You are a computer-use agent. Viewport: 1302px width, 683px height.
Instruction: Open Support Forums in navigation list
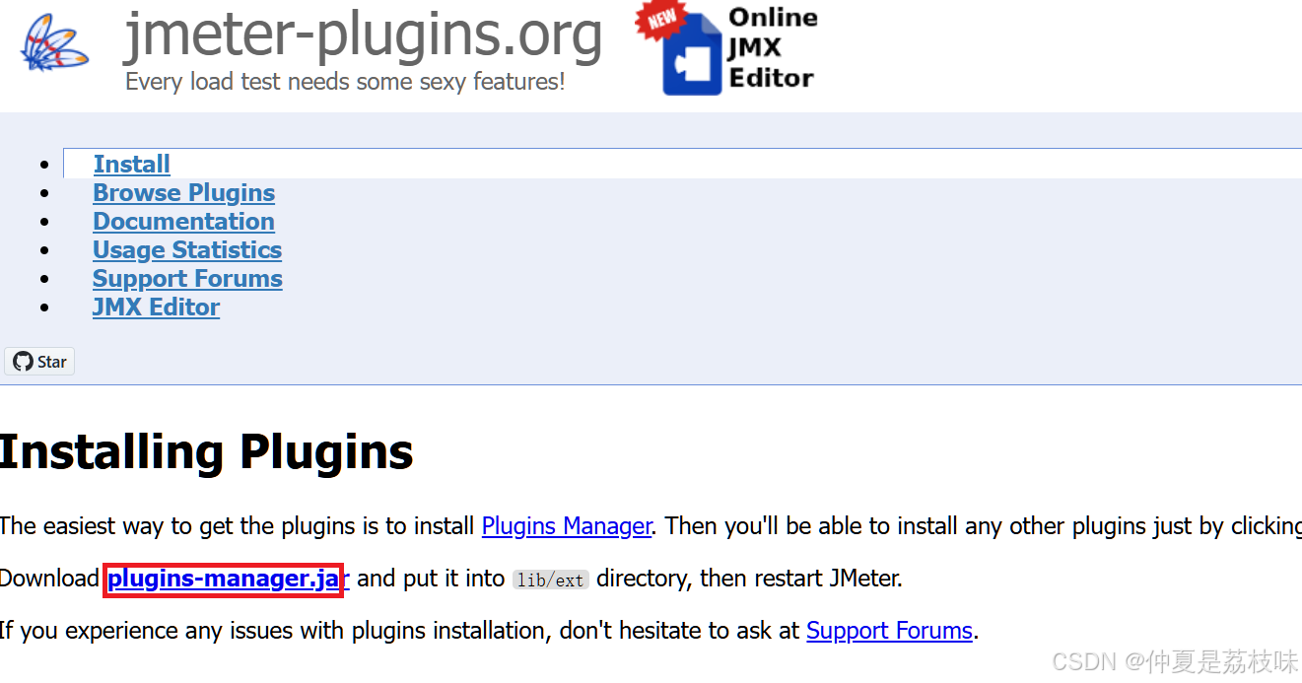pyautogui.click(x=187, y=278)
